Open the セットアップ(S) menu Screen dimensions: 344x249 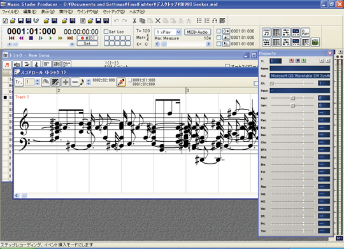pos(114,11)
